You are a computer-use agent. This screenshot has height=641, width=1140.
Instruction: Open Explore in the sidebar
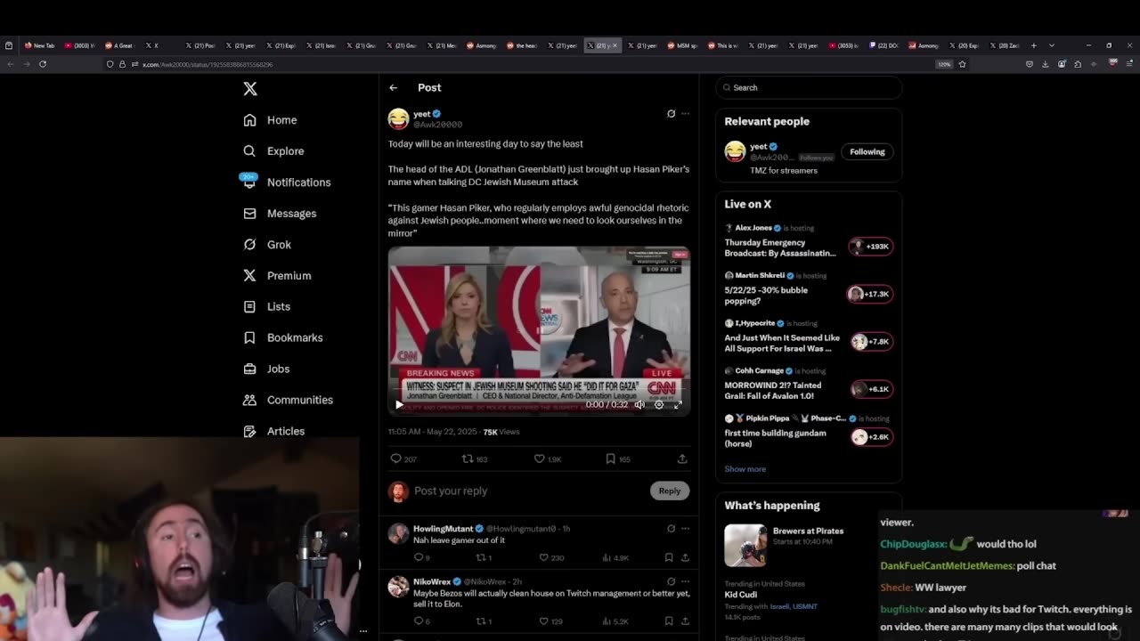point(273,151)
